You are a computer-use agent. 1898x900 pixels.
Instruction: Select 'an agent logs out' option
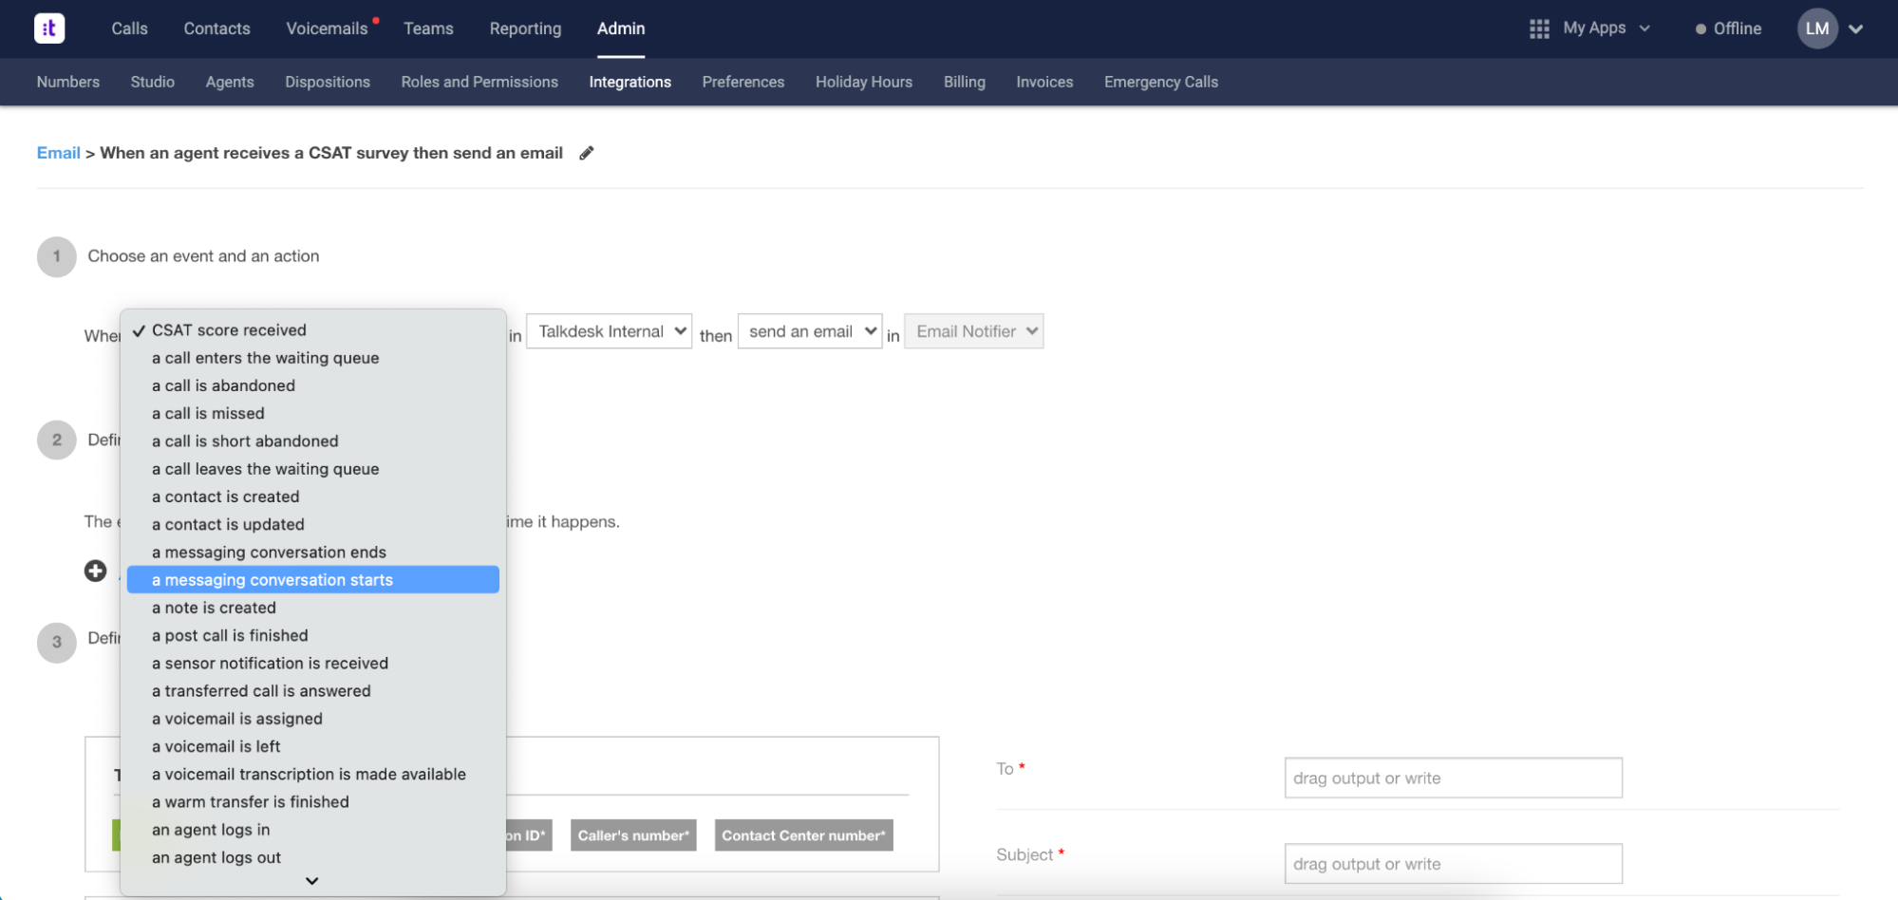pyautogui.click(x=313, y=857)
